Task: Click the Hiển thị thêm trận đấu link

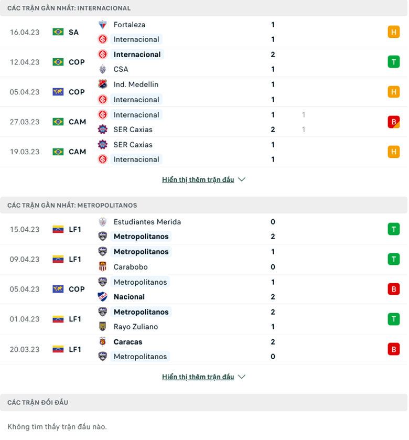Action: click(x=198, y=179)
